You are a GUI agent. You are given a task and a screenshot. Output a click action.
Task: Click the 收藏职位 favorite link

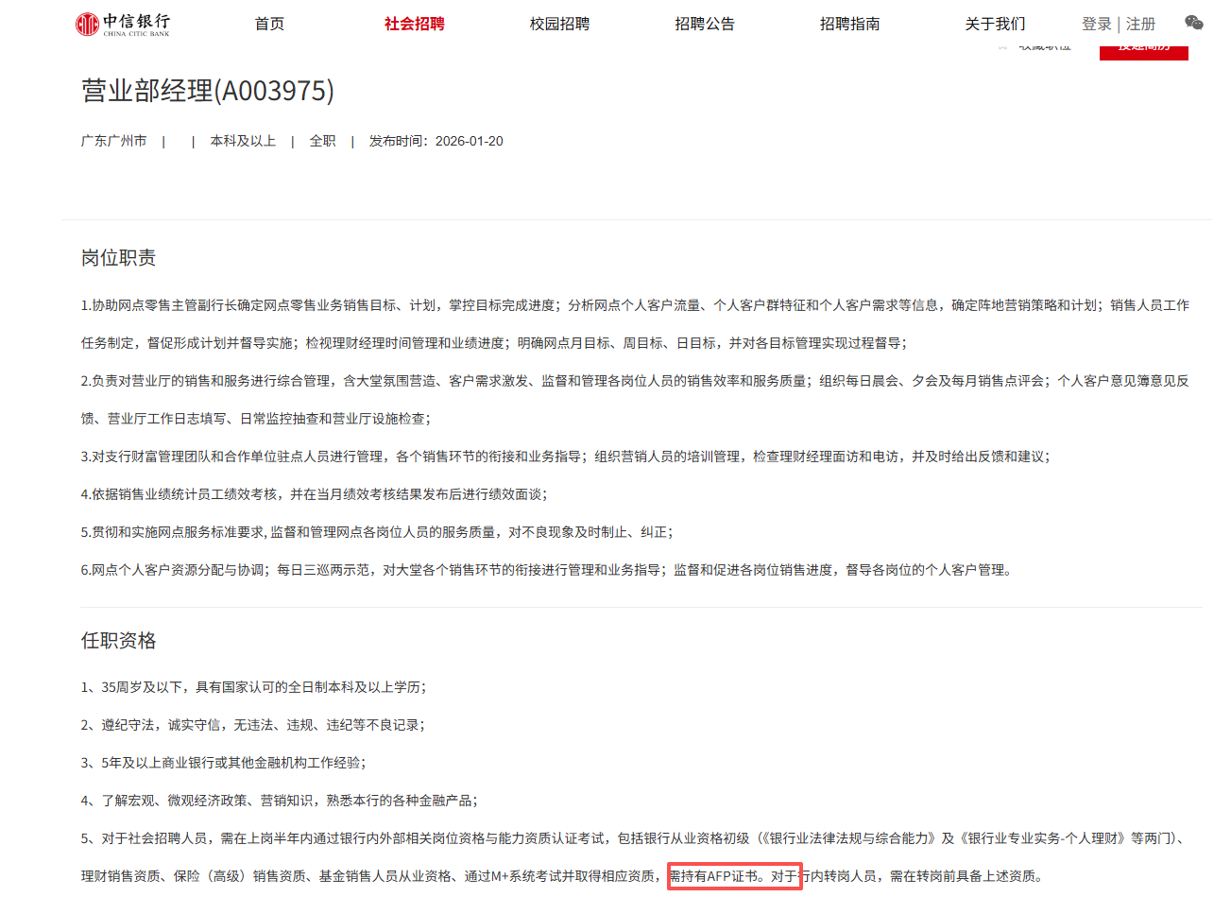coord(1045,47)
